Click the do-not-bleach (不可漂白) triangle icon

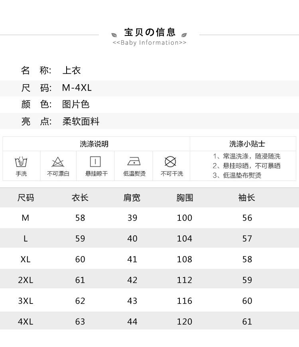58,162
